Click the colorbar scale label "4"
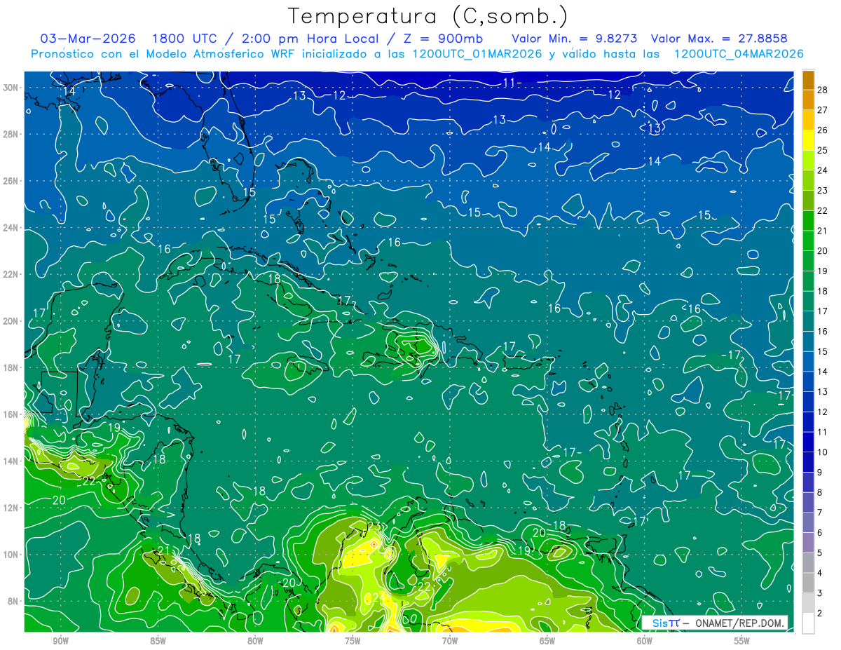 click(820, 574)
